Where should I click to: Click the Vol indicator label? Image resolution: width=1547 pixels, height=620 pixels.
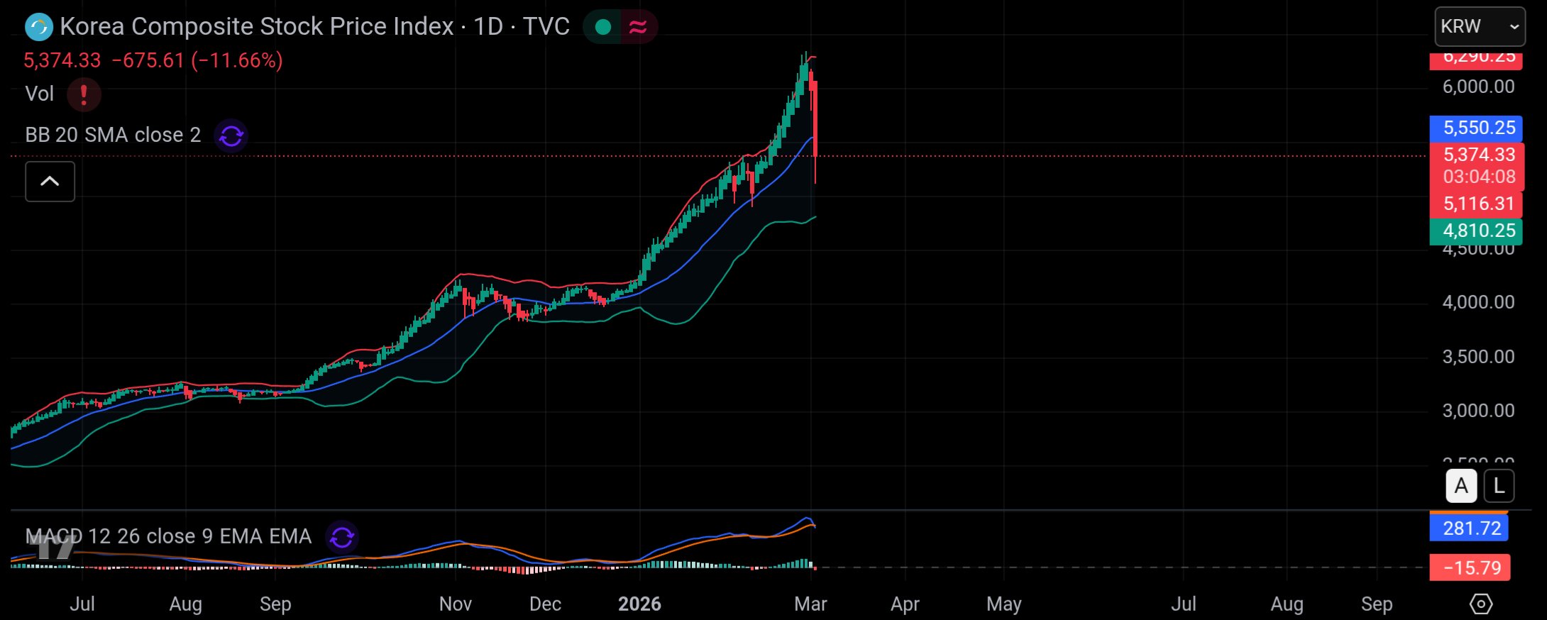pos(39,94)
